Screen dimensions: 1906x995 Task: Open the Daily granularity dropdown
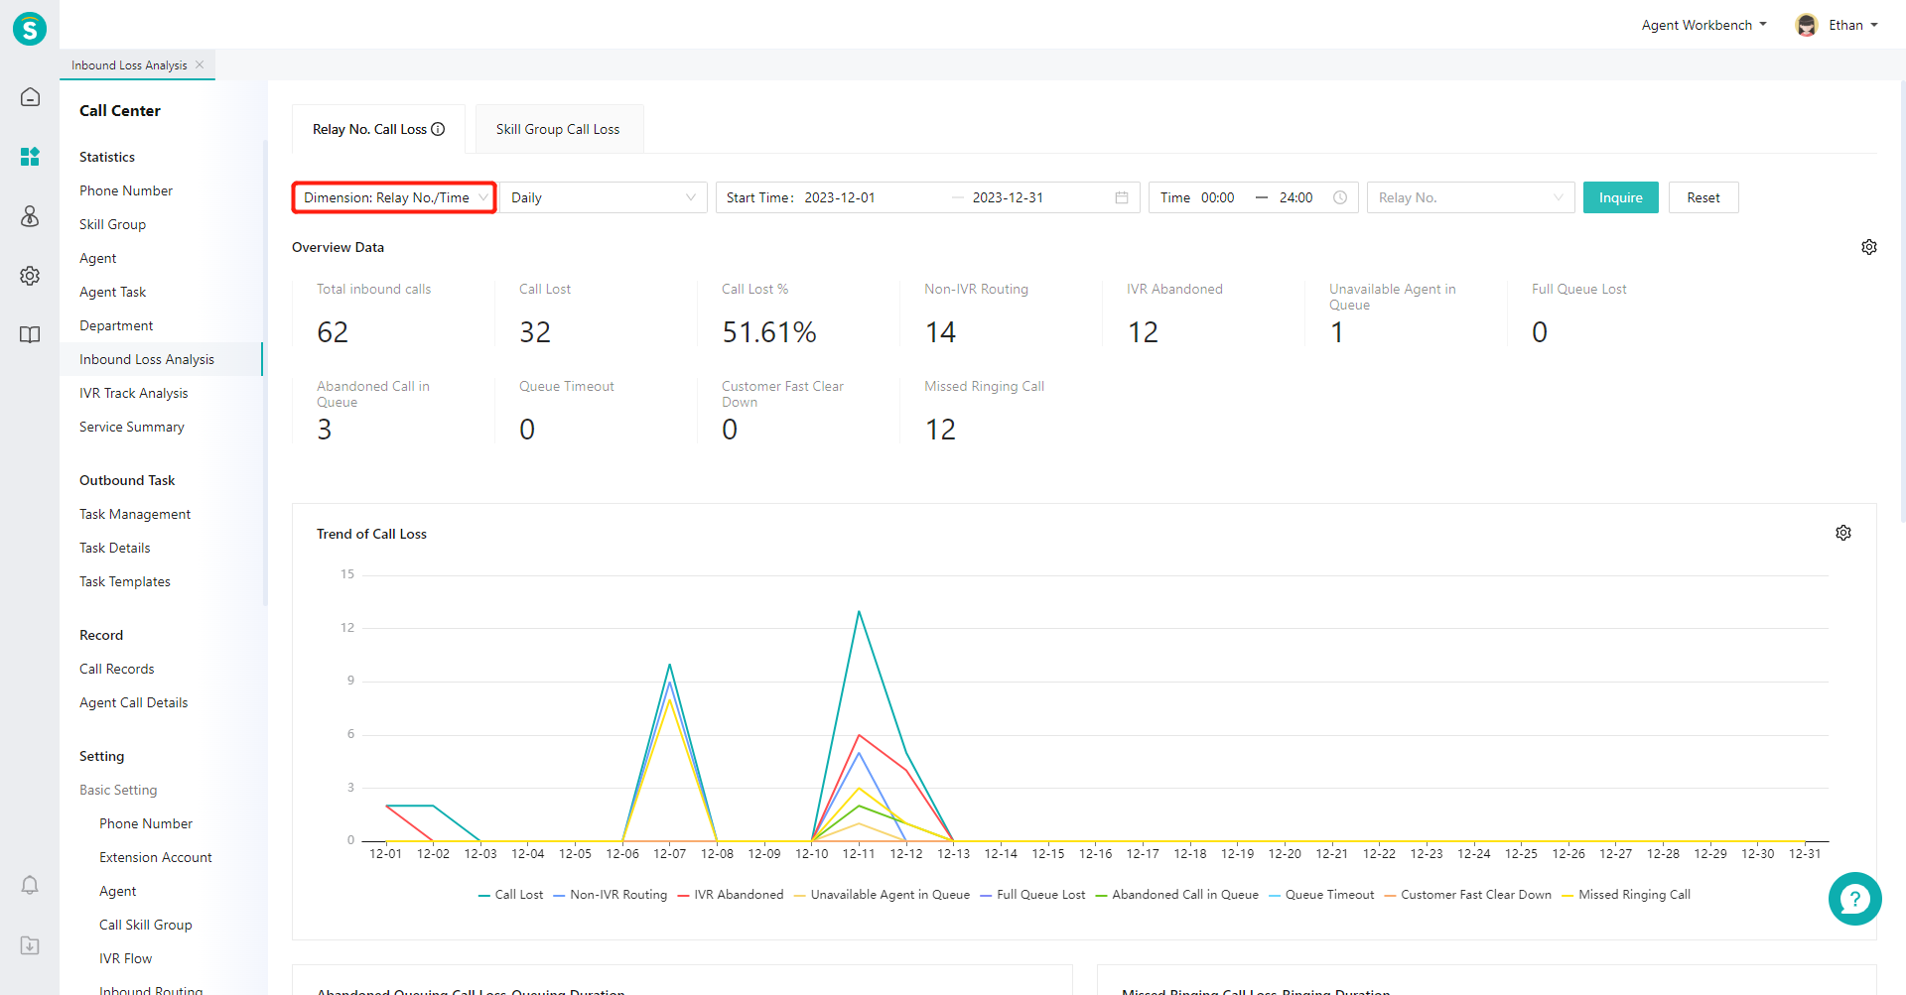604,197
